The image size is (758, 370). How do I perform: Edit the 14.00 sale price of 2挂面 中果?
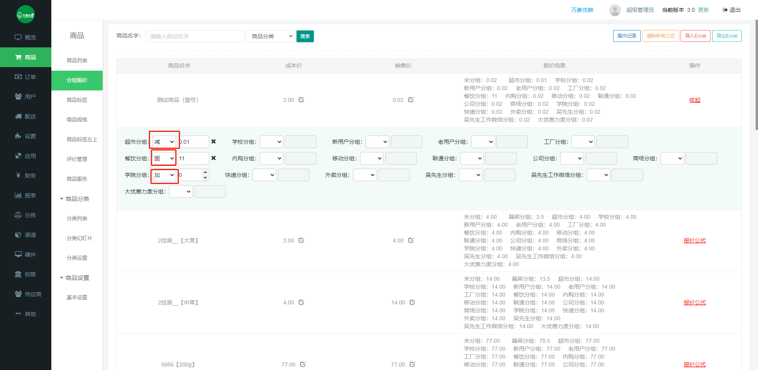(x=412, y=302)
